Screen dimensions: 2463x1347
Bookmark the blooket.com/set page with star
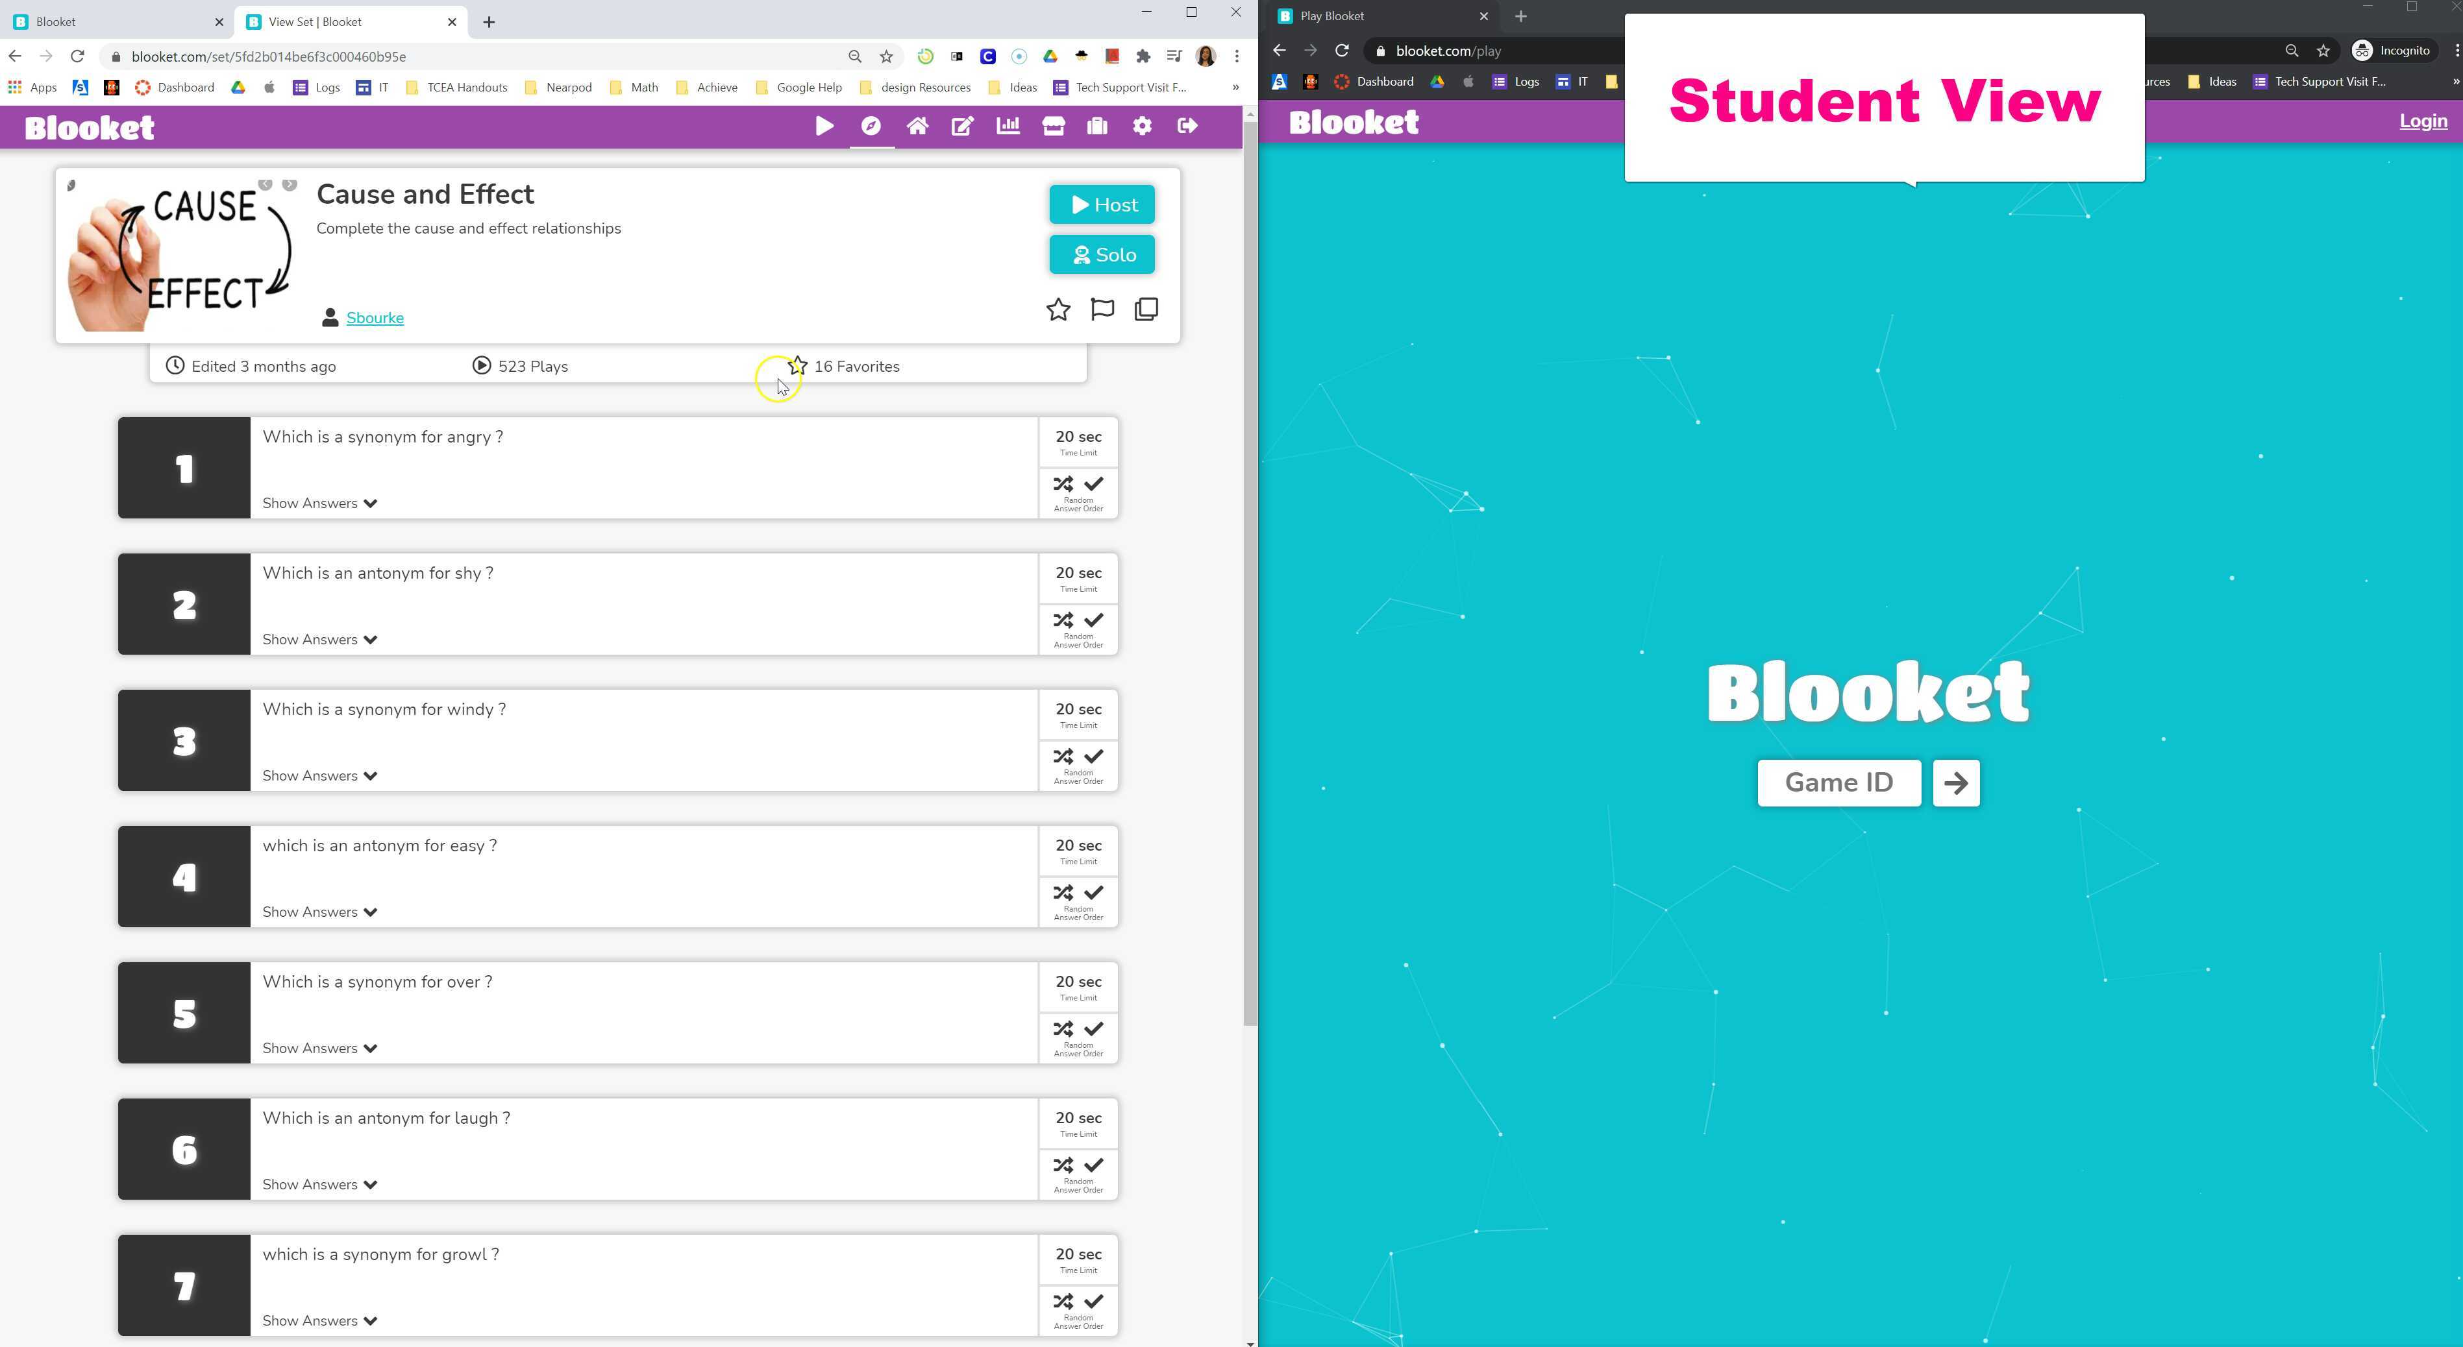click(x=886, y=56)
